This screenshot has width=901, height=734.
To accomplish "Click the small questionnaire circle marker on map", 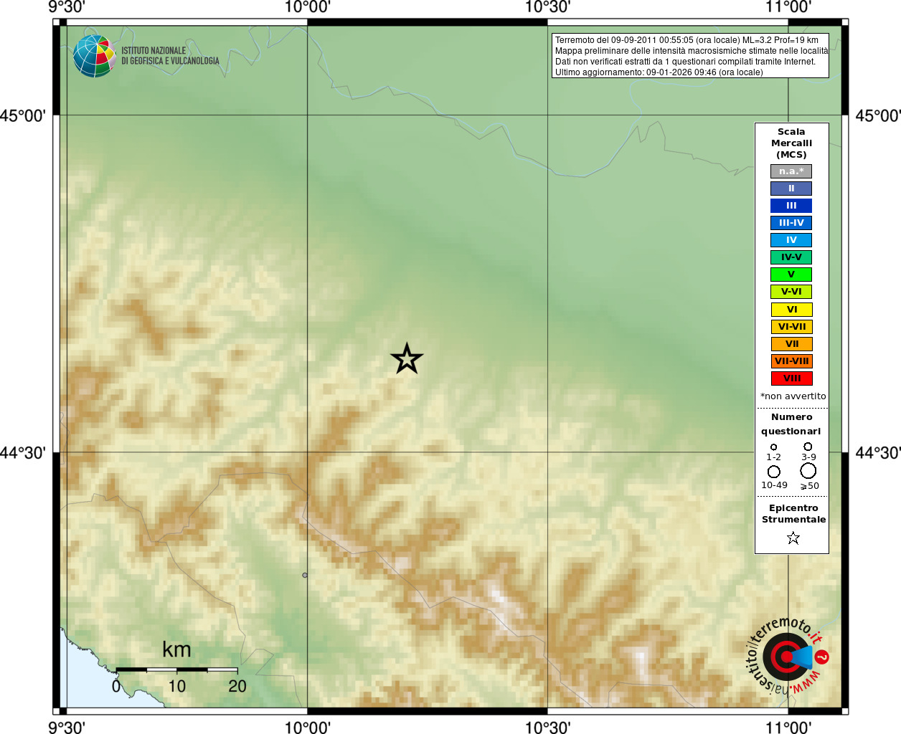I will point(305,575).
